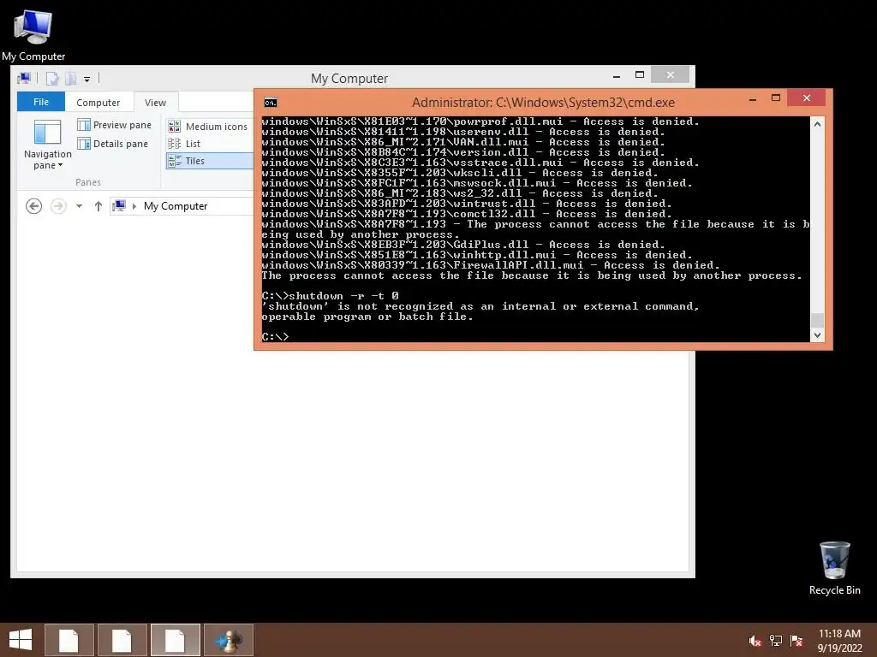Open My Computer desktop icon
This screenshot has height=657, width=877.
(x=33, y=34)
